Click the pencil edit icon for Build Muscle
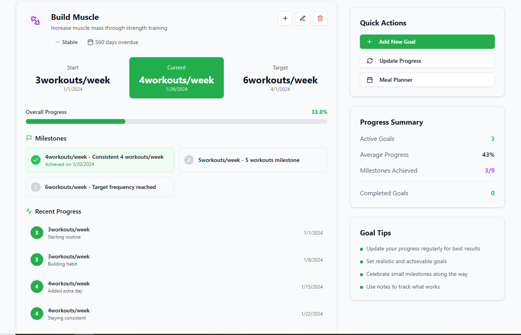521x335 pixels. 302,18
